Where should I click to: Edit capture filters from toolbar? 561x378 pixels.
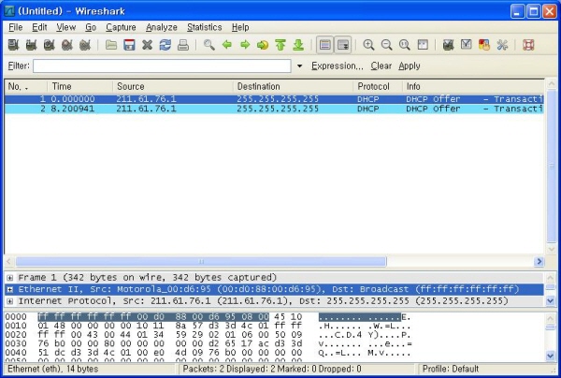[448, 45]
